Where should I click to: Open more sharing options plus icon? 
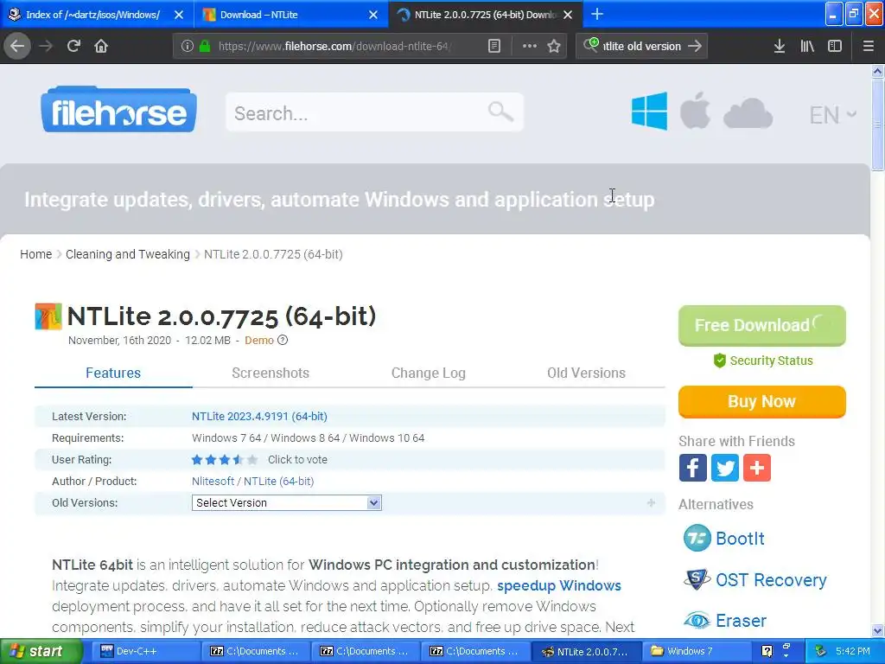(x=757, y=468)
